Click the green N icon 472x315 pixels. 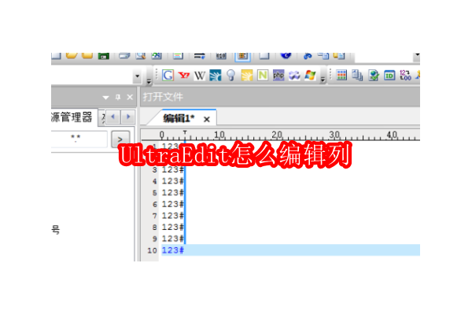click(x=263, y=75)
